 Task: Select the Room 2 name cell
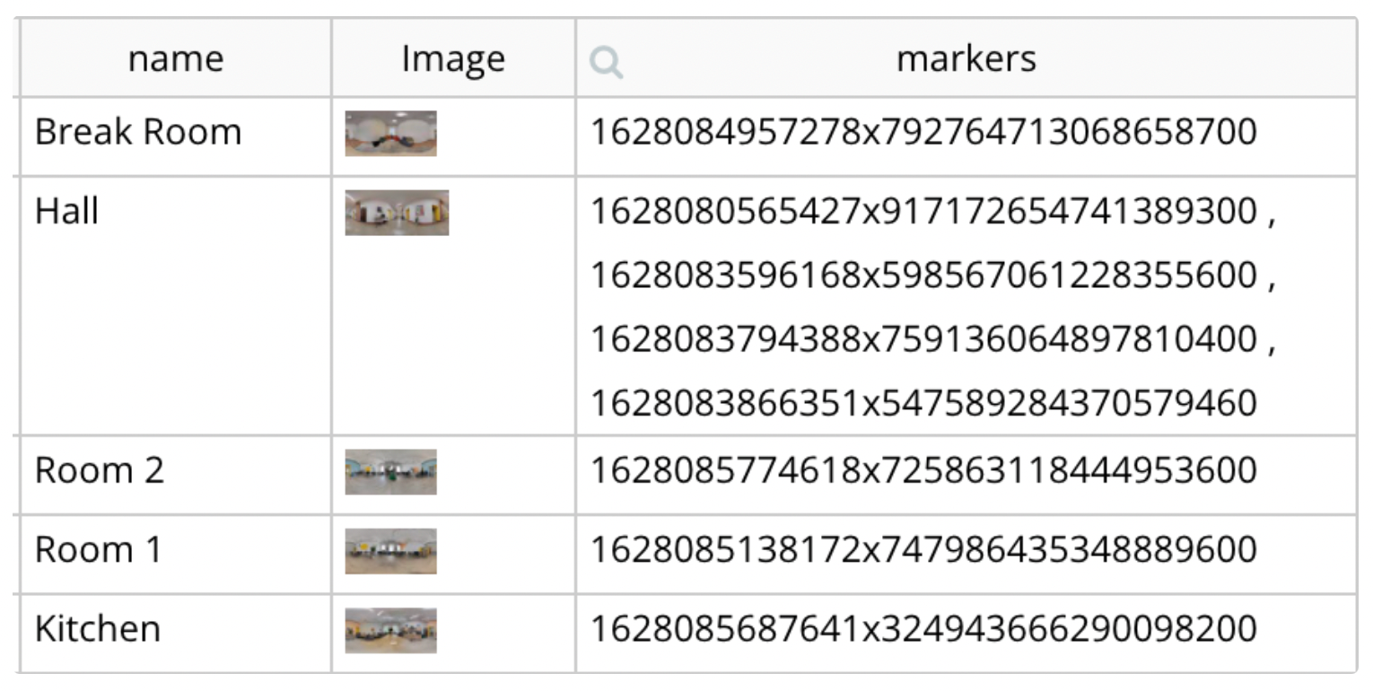[175, 475]
